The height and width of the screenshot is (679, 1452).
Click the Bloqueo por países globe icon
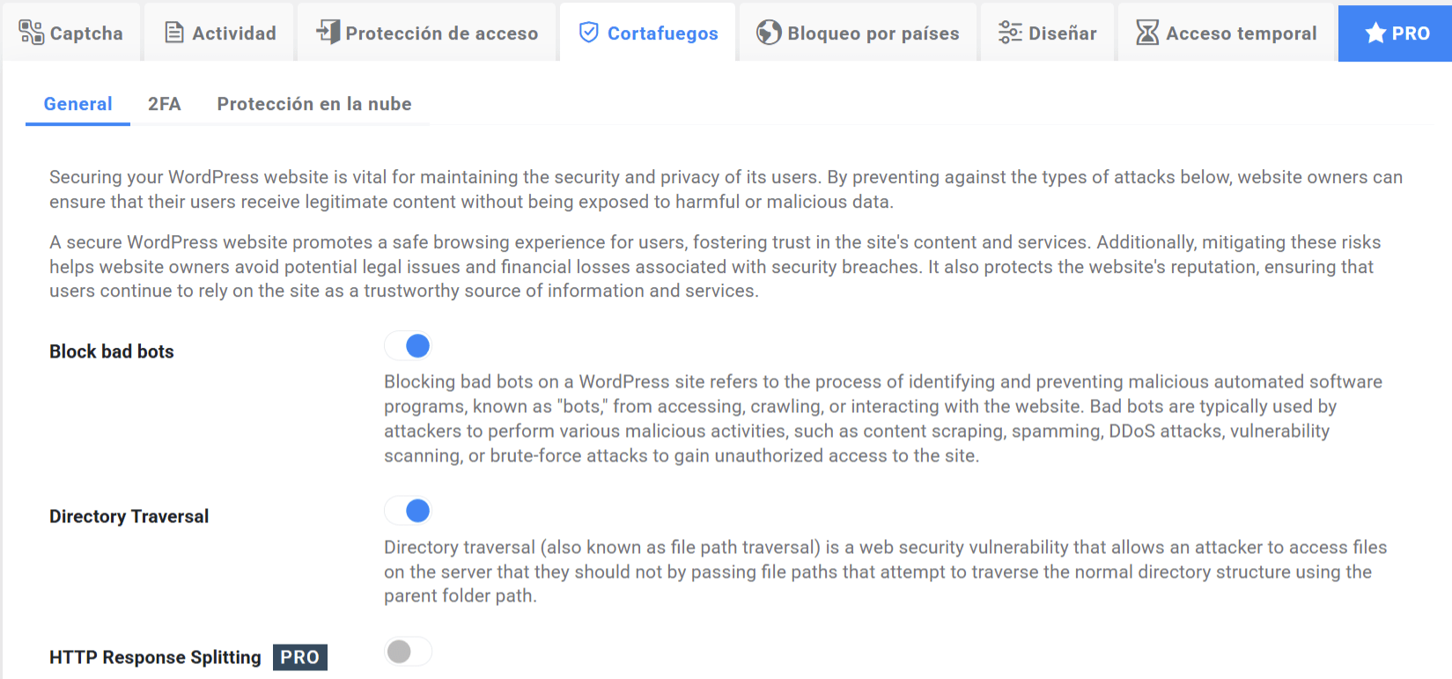[x=769, y=33]
